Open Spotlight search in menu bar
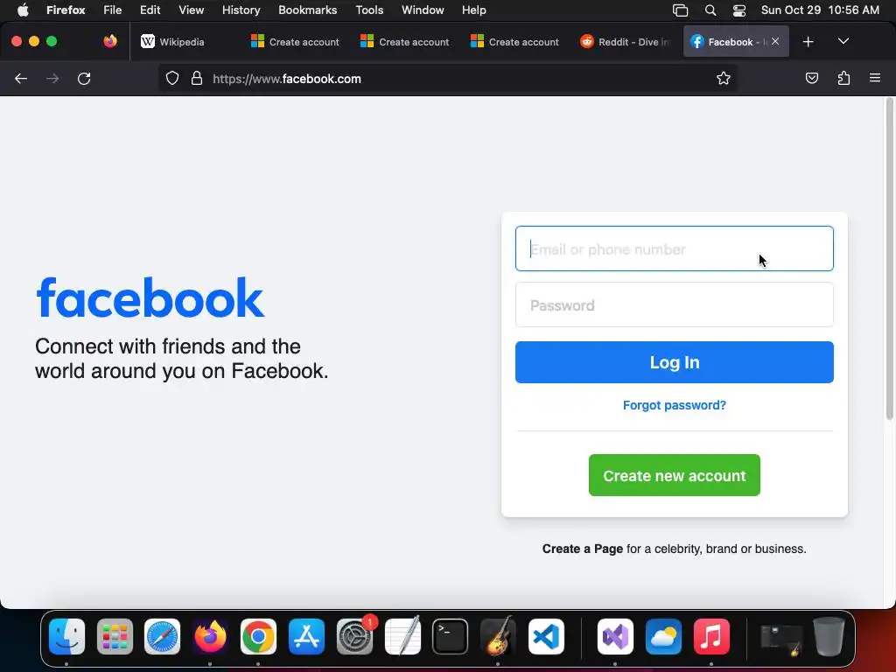Screen dimensions: 896x672 (710, 10)
